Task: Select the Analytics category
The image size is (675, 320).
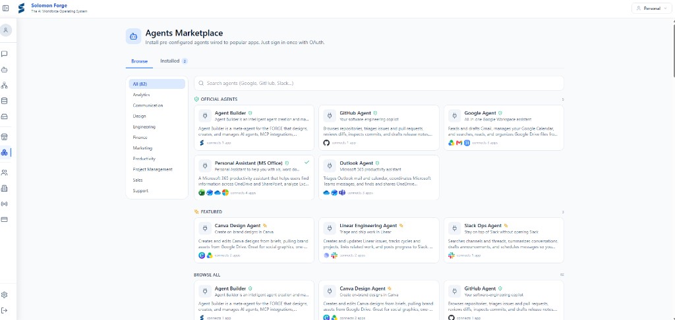Action: click(157, 95)
